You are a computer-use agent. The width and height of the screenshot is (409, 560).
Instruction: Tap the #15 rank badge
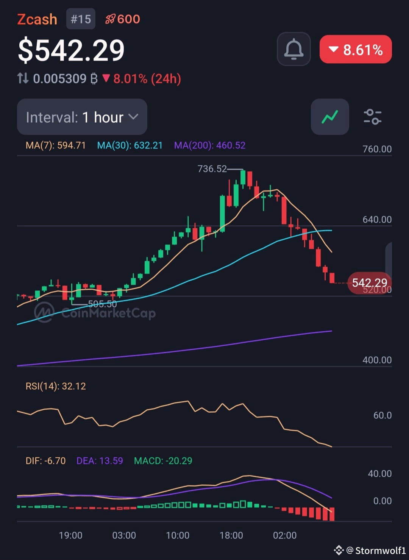[x=81, y=19]
